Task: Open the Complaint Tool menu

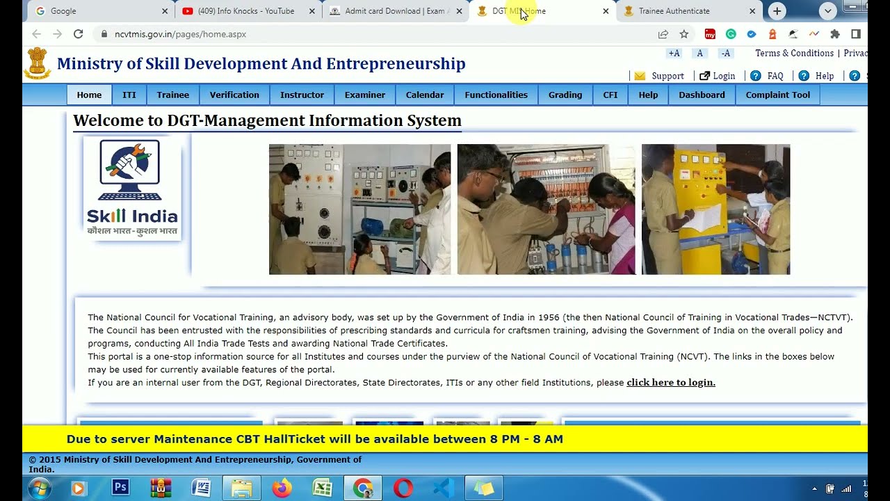Action: [x=778, y=95]
